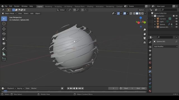Open the Render menu

17,6
